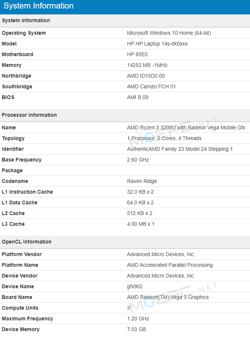Select the 'gfx902' device name value
The width and height of the screenshot is (250, 337).
[x=135, y=286]
